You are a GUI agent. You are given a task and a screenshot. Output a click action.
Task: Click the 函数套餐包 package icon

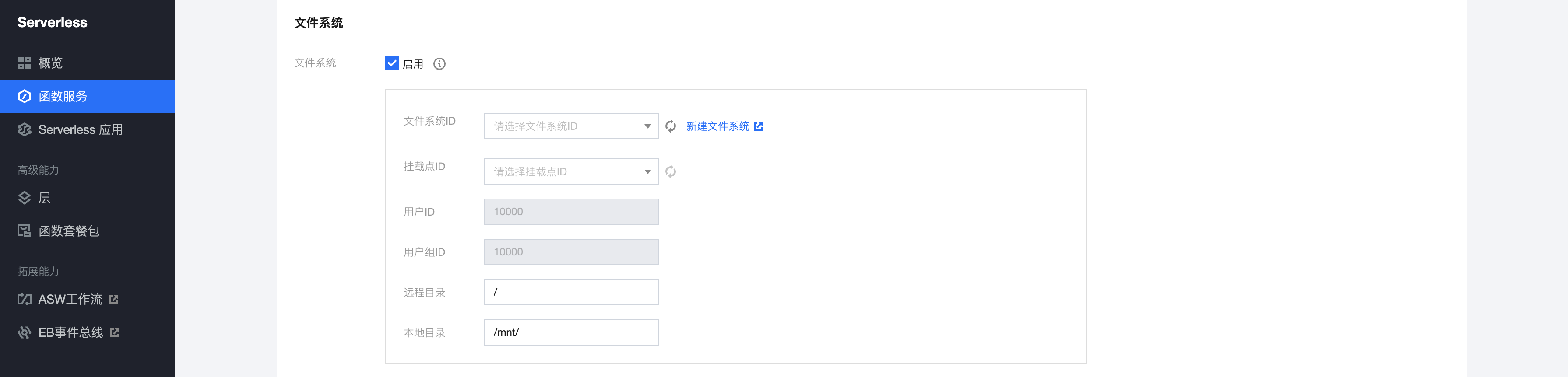click(25, 230)
